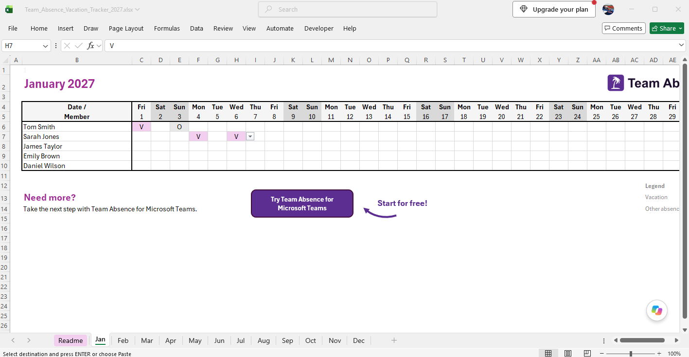Click the Excel app icon in title bar
This screenshot has width=689, height=357.
[9, 9]
